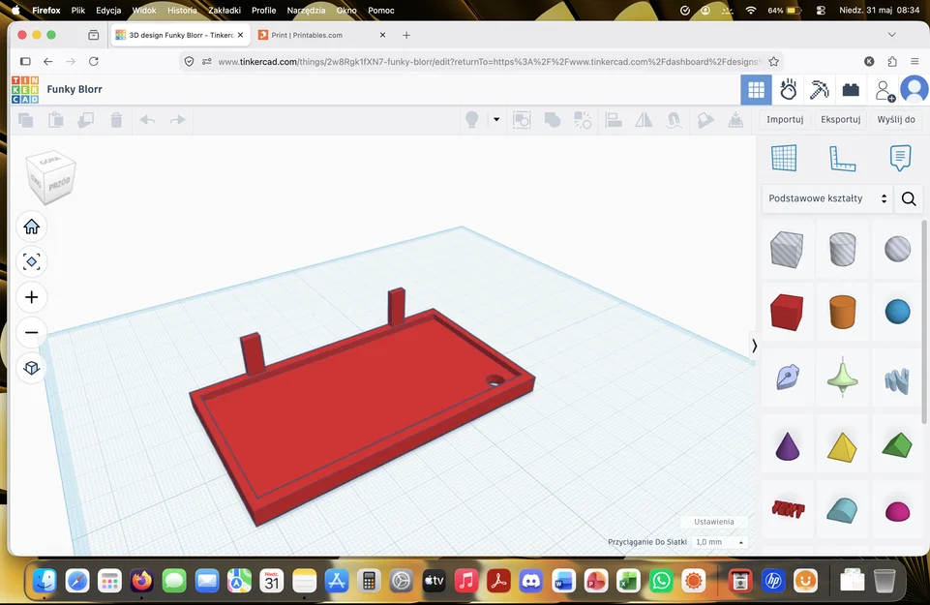Search shapes with the magnifier icon
Viewport: 930px width, 605px height.
909,198
